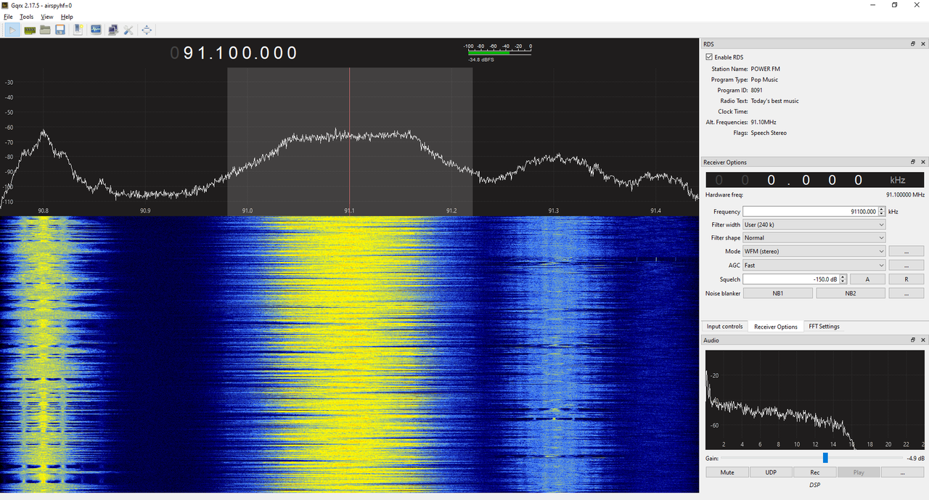Open the bookmark icon in the toolbar

pyautogui.click(x=78, y=30)
